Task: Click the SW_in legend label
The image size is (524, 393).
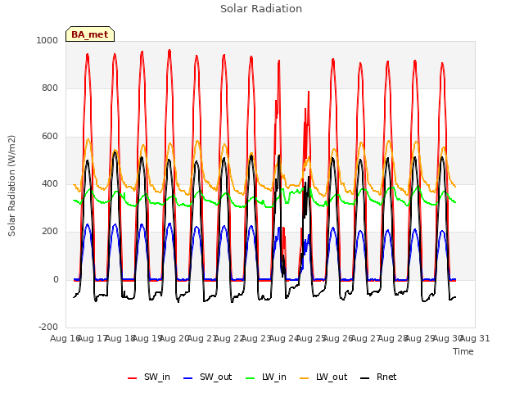Action: (156, 377)
